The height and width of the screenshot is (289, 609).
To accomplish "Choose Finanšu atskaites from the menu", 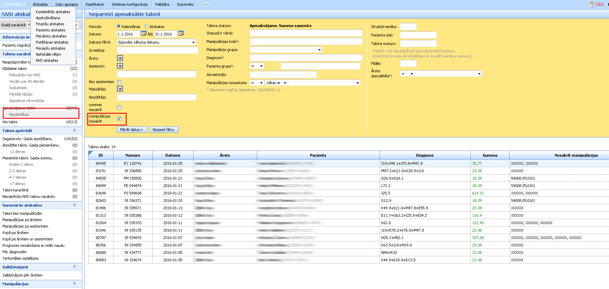I will tap(50, 24).
